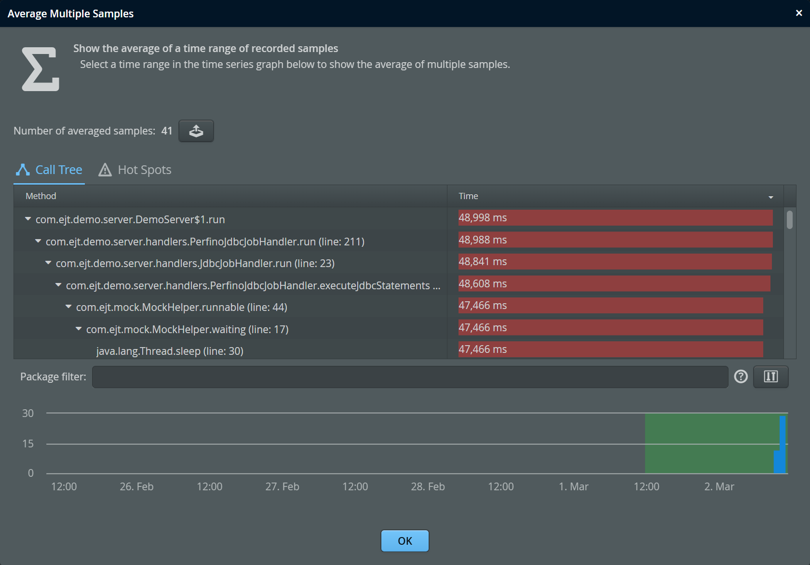810x565 pixels.
Task: Click the Call Tree tab icon
Action: tap(23, 170)
